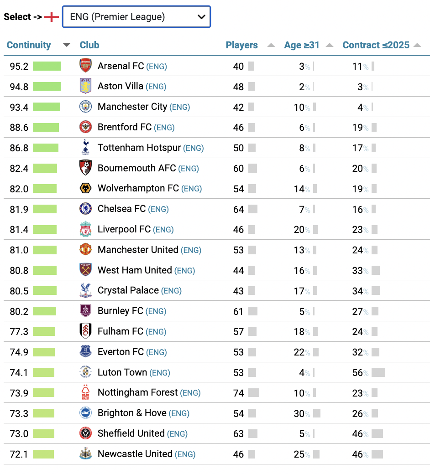Screen dimensions: 430x474
Task: Toggle the Continuity descending sort arrow
Action: click(x=66, y=45)
